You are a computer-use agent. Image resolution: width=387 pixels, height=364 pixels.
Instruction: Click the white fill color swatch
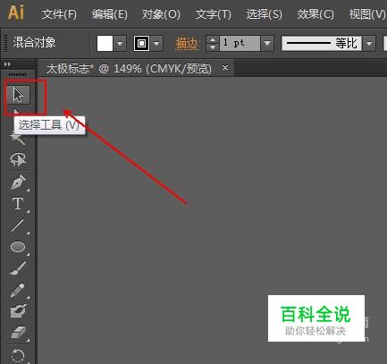point(105,44)
